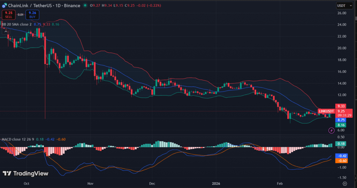The image size is (357, 188).
Task: Click the Nov marker on time axis
Action: (90, 183)
